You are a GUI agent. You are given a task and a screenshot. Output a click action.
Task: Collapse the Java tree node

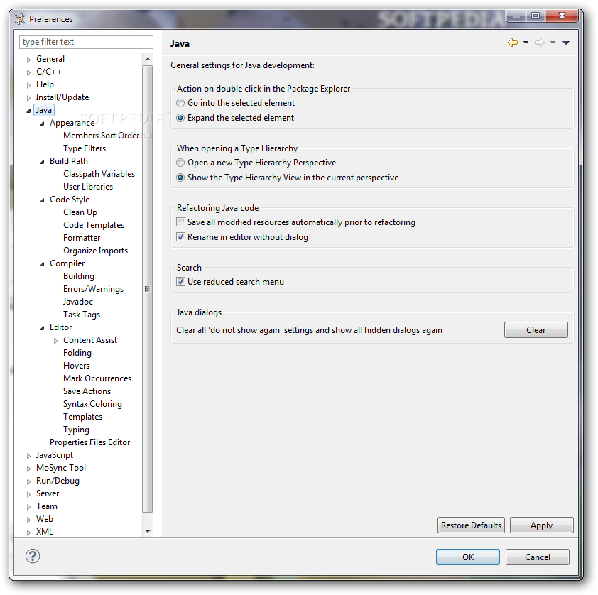pyautogui.click(x=28, y=111)
